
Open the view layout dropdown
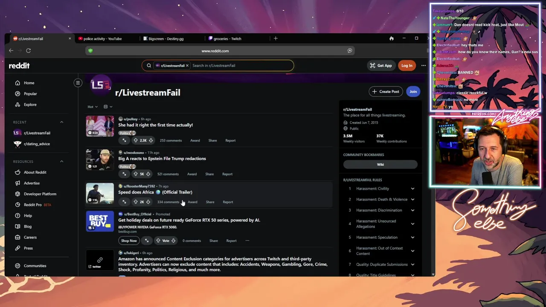108,107
